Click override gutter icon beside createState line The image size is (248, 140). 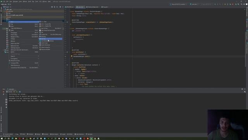click(x=67, y=22)
